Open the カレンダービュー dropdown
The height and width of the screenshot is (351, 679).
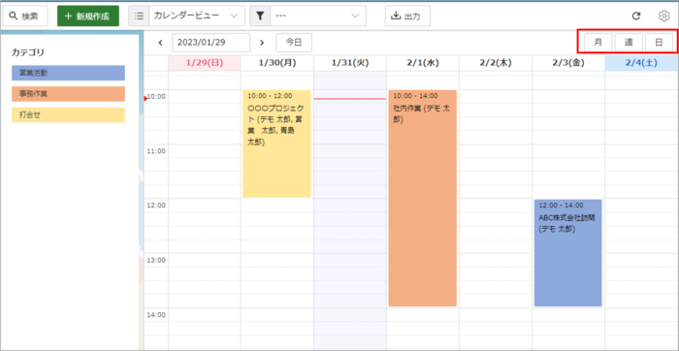pos(197,16)
